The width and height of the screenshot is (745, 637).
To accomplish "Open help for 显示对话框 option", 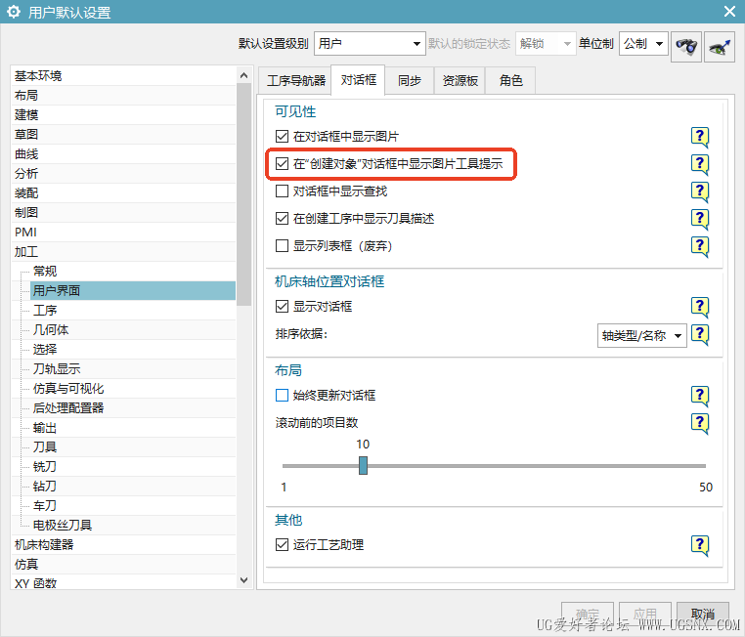I will coord(699,307).
